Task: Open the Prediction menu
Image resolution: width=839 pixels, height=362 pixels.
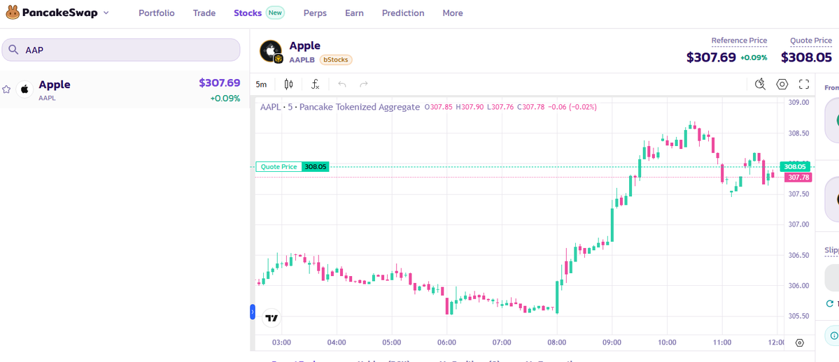Action: (403, 13)
